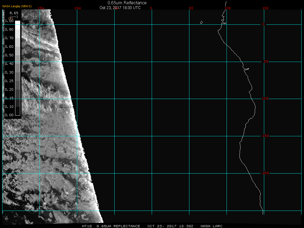Click the Oct 23, 2017 18:30 UTC timestamp
304x228 pixels.
coord(120,8)
